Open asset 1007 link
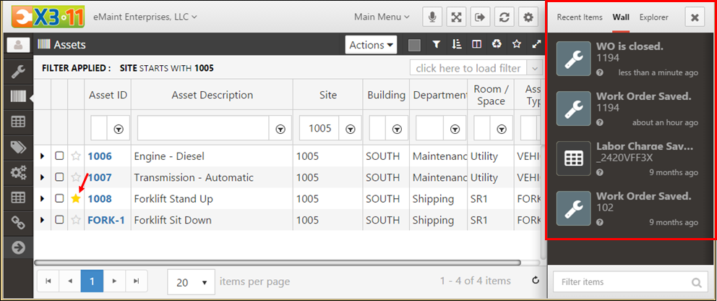Screen dimensions: 717x301 [x=100, y=177]
